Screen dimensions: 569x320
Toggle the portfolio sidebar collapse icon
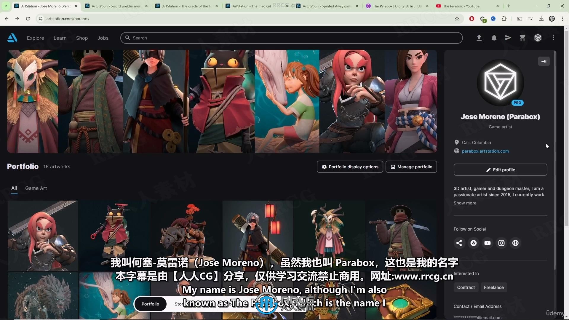tap(544, 61)
